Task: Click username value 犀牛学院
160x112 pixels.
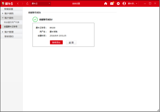Action: pos(54,32)
